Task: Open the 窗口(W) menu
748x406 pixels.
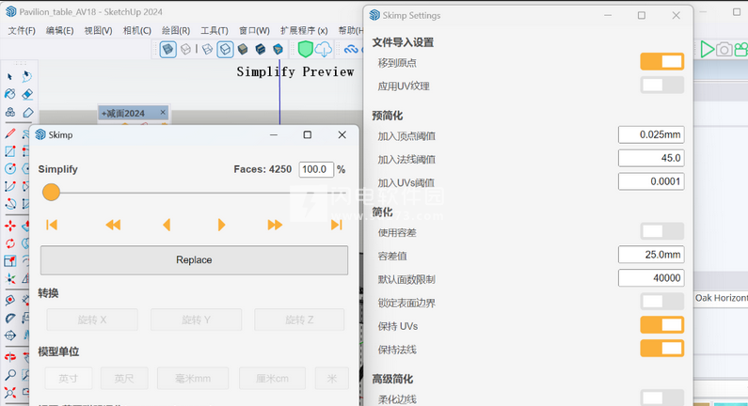Action: [x=254, y=30]
